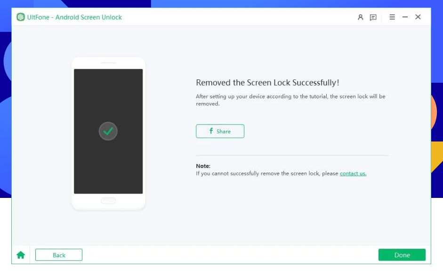Open the contact us link
Screen dimensions: 443x275
[353, 173]
